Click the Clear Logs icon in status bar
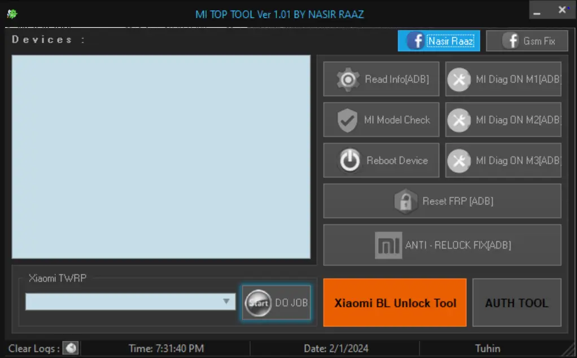 pos(71,348)
